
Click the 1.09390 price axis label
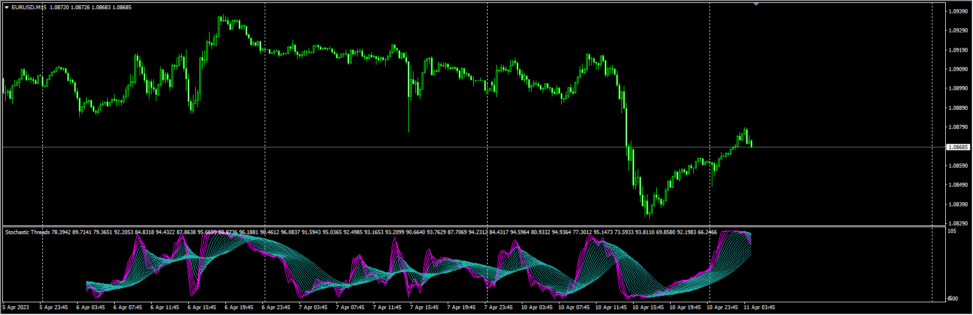[958, 11]
